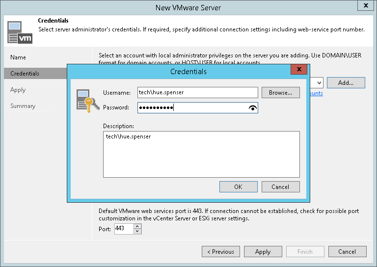Click the 'Port:' label

(105, 229)
